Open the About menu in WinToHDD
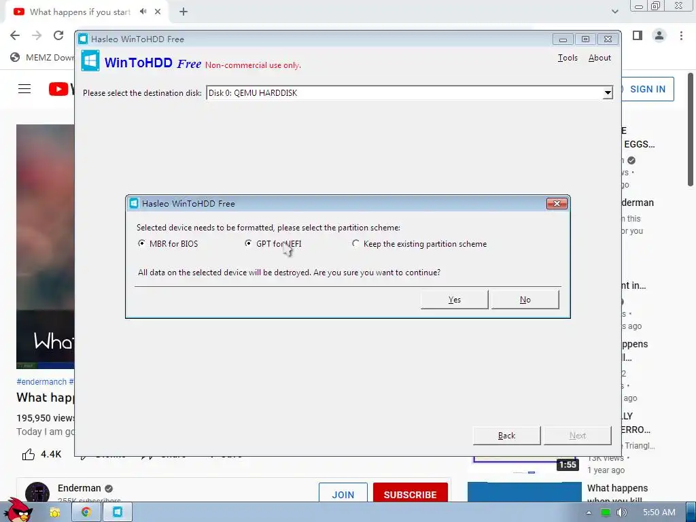696x522 pixels. pyautogui.click(x=599, y=58)
